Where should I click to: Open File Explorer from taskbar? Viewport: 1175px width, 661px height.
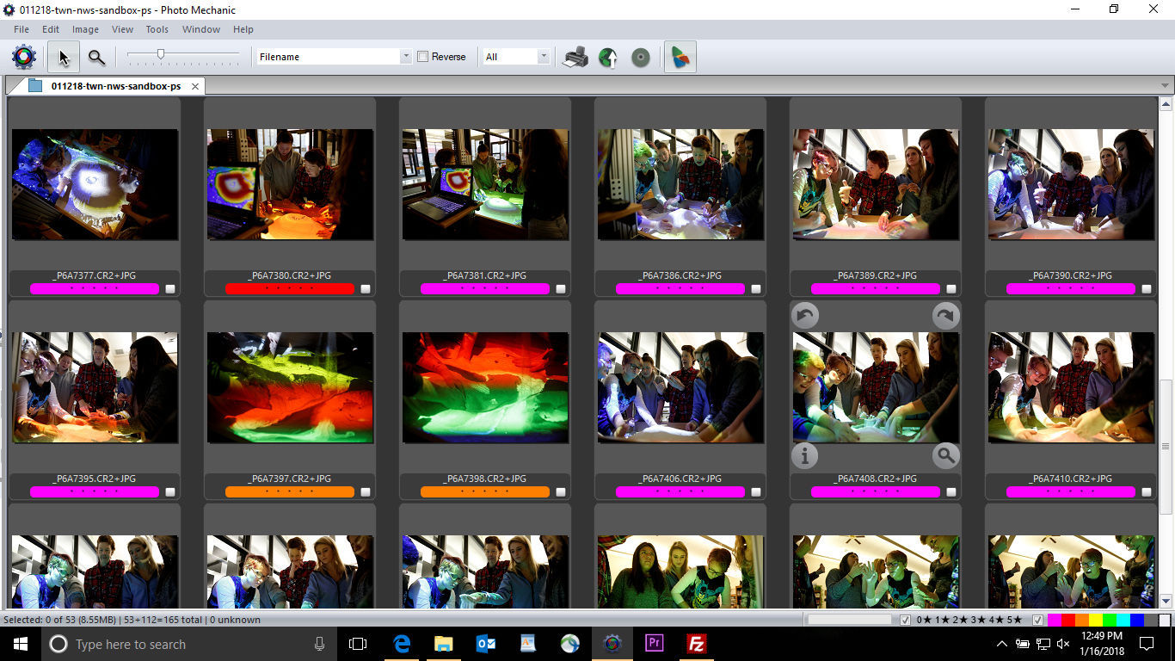444,644
